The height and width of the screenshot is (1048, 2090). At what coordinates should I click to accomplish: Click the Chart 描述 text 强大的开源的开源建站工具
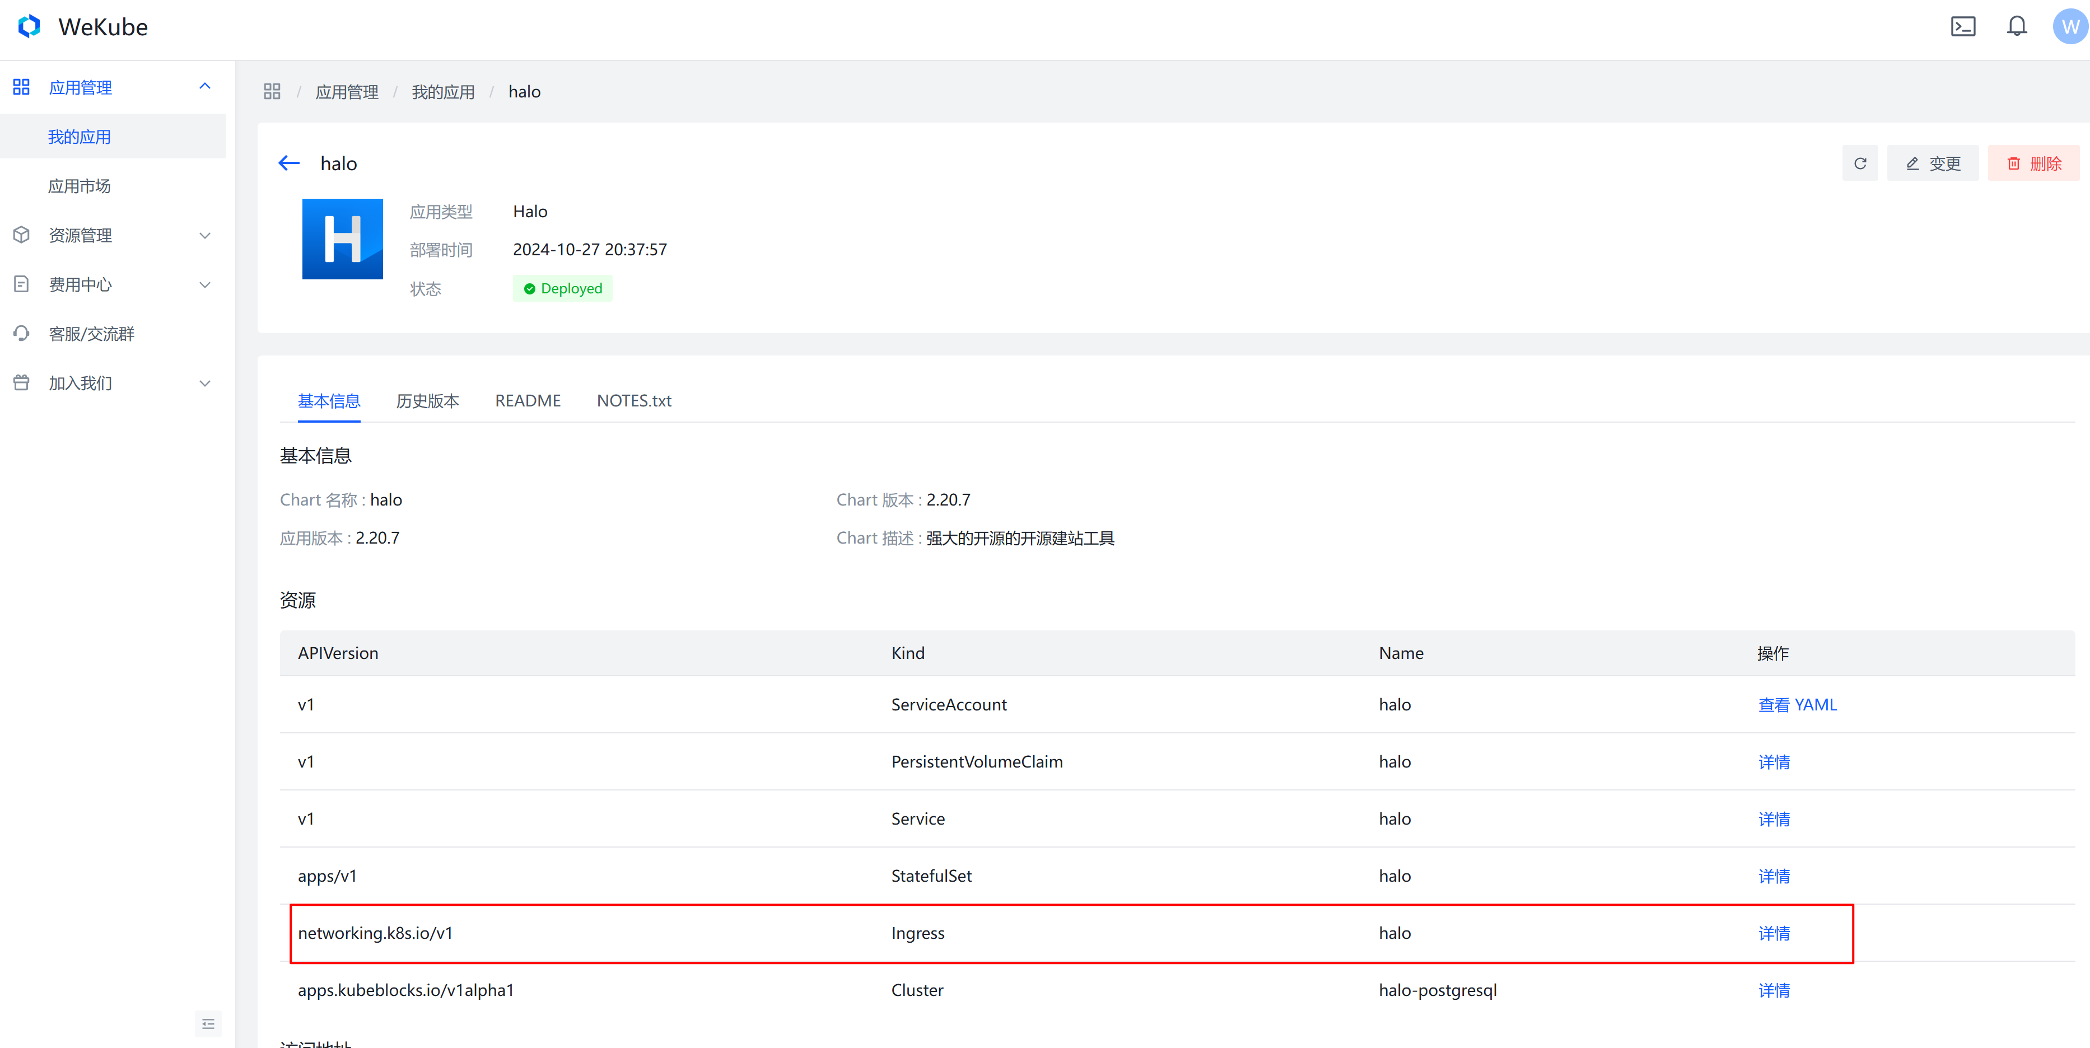click(1020, 538)
